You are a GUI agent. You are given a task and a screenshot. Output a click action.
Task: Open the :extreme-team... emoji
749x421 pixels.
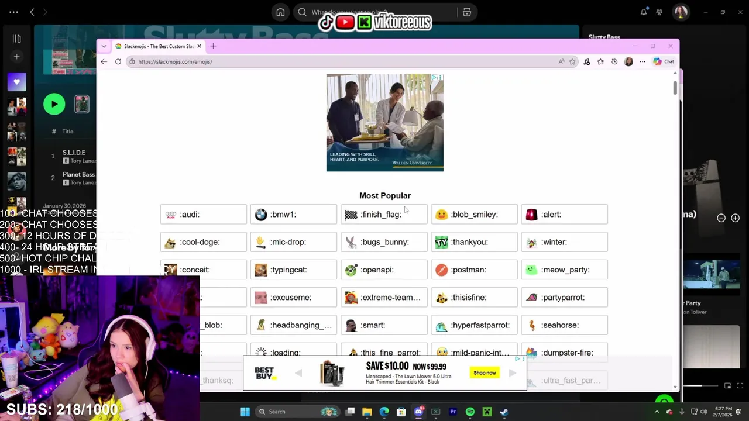[x=384, y=298]
